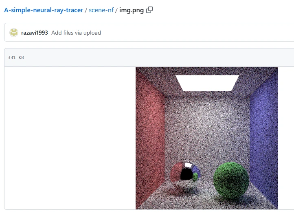The image size is (294, 220).
Task: Click the shadow beneath the mirrored sphere
Action: pyautogui.click(x=183, y=189)
